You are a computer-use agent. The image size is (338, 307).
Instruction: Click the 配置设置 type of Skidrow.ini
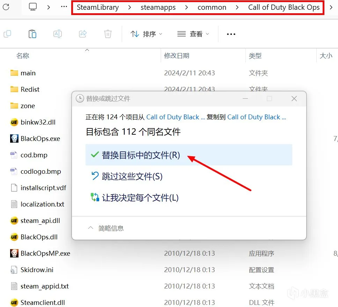(x=262, y=270)
